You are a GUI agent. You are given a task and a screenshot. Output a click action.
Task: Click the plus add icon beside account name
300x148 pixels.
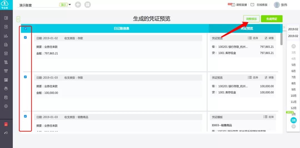click(78, 5)
